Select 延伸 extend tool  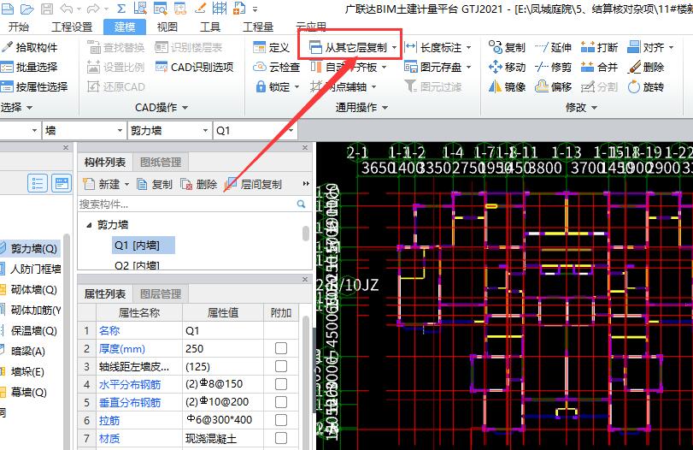[x=553, y=47]
